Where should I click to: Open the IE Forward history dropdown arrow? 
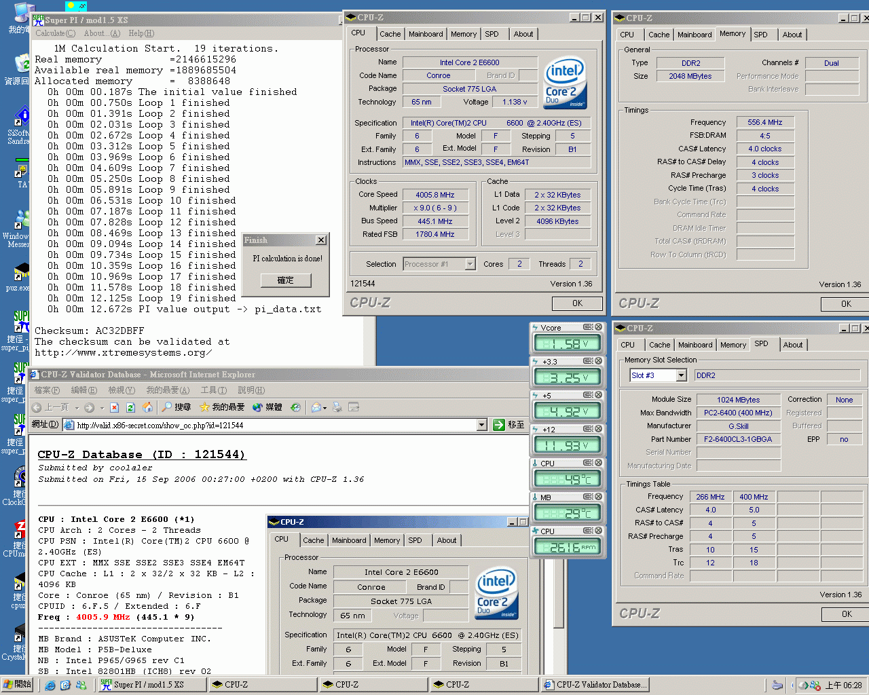[x=102, y=408]
